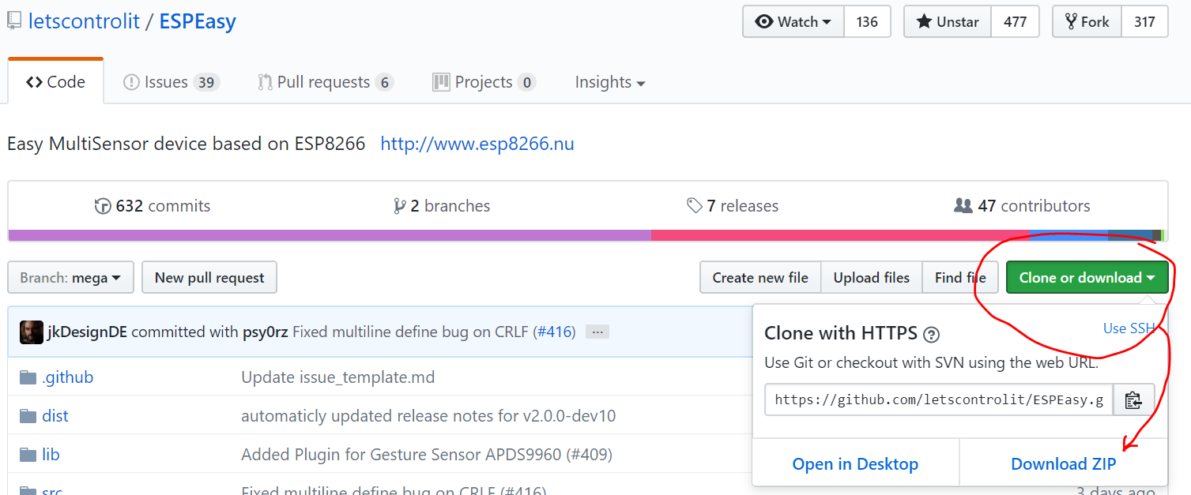Open the #416 pull request link
Screen dimensions: 1191x495
(x=554, y=332)
